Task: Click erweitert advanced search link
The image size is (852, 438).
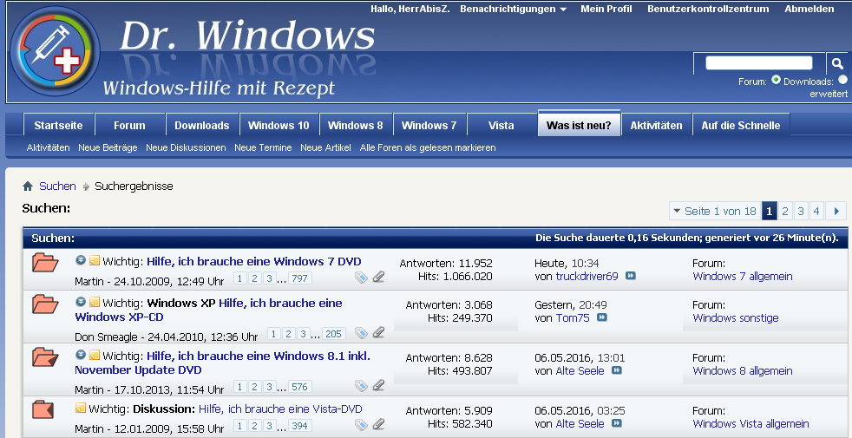Action: 829,94
